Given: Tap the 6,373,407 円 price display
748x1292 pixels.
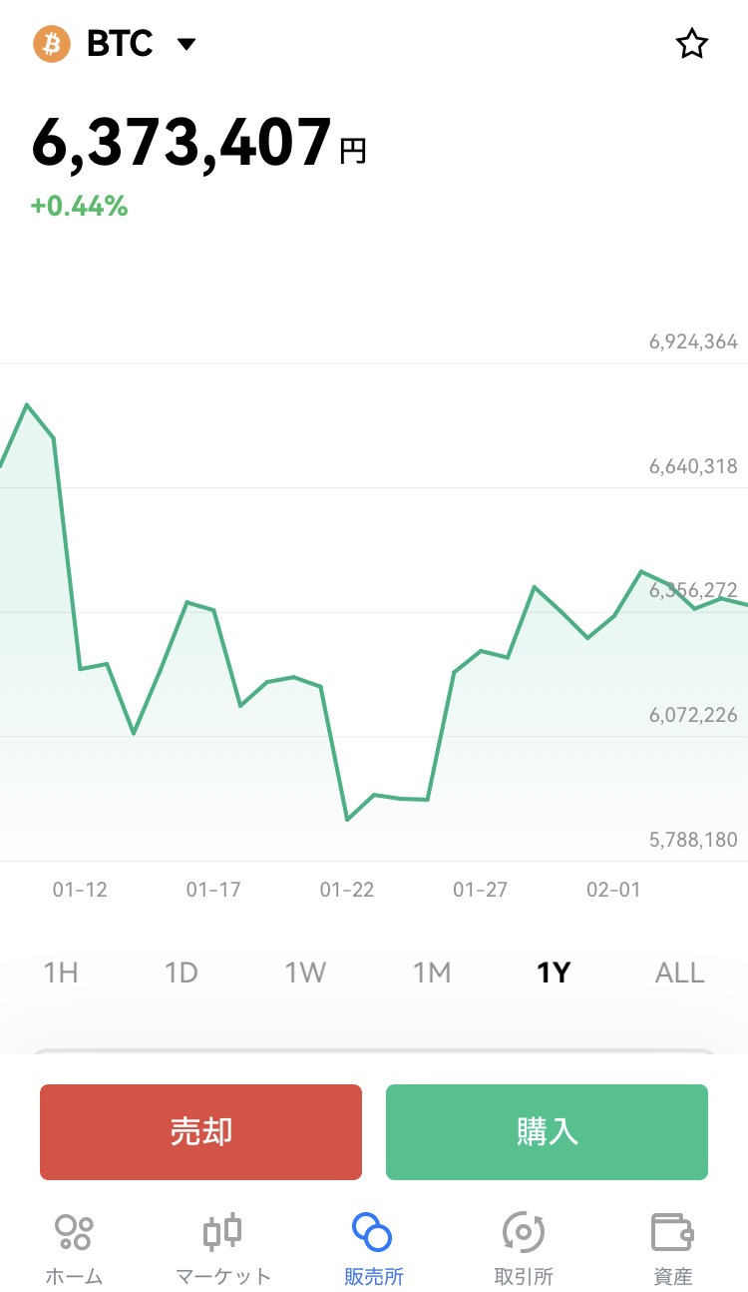Looking at the screenshot, I should point(198,144).
